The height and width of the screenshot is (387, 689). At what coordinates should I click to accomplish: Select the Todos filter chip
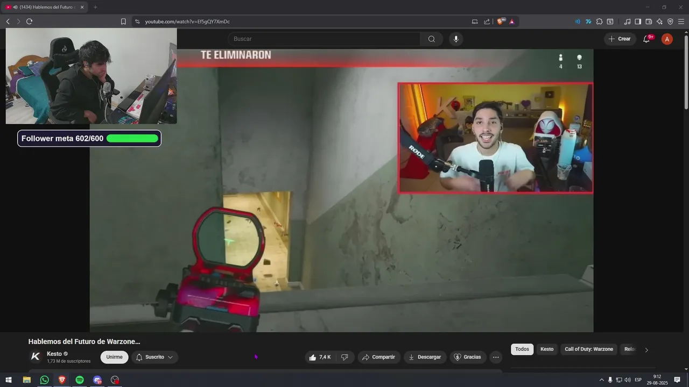pos(522,349)
